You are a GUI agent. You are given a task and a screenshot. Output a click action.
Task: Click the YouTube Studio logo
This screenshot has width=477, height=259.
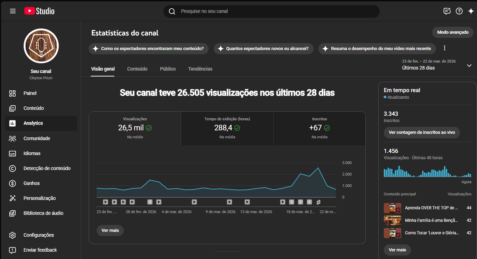pos(39,11)
